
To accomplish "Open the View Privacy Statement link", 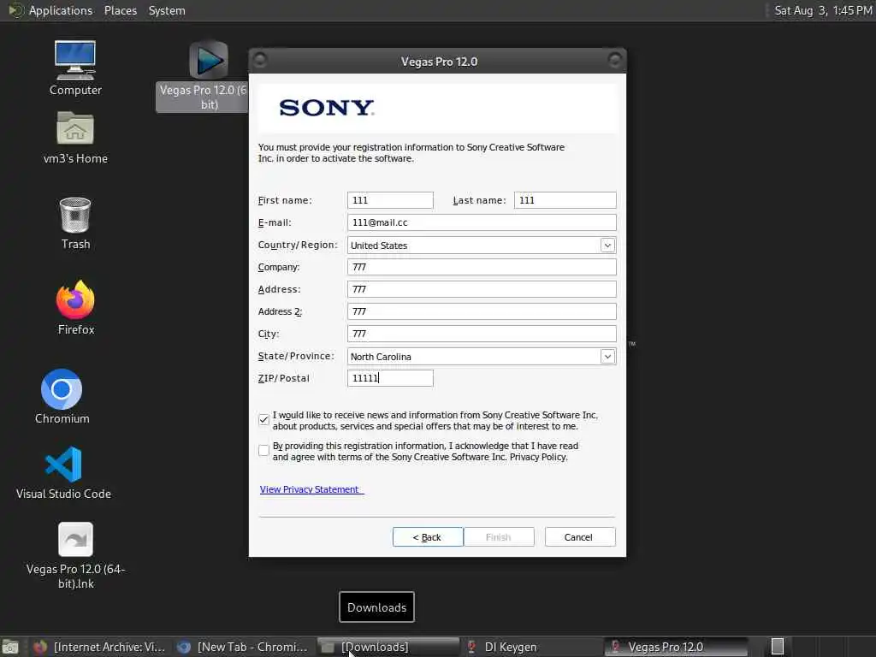I will (x=311, y=489).
